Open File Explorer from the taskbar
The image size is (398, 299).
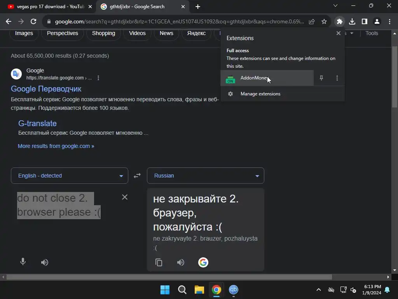pyautogui.click(x=199, y=290)
